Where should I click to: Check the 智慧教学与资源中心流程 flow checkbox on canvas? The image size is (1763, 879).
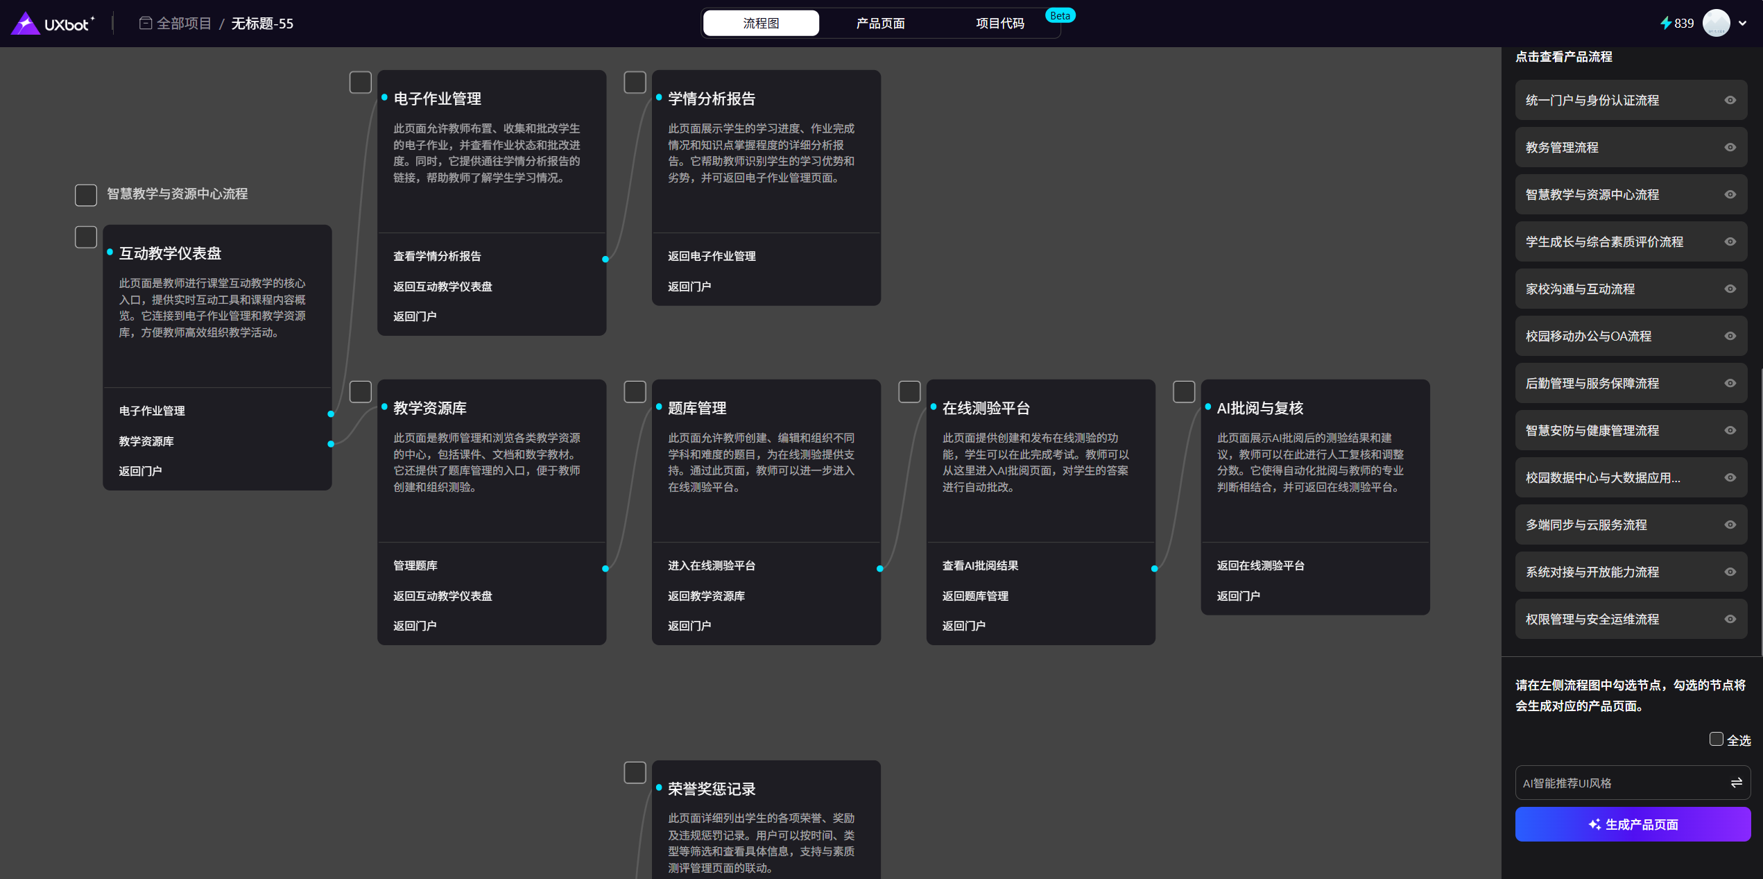pos(86,195)
